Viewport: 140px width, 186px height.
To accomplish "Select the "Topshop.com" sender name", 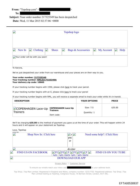I will point(28,10).
